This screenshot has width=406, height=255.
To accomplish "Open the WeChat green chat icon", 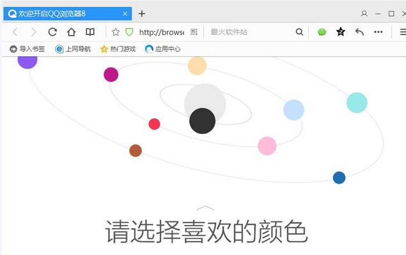I will point(322,32).
